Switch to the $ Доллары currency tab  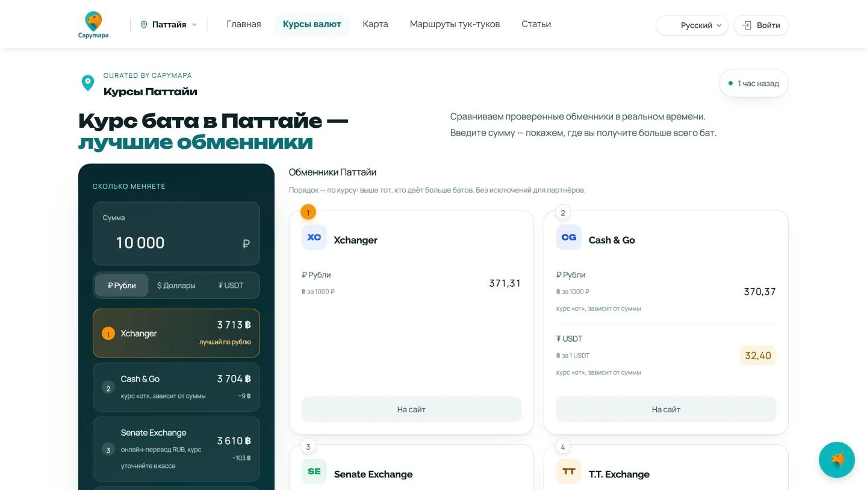[176, 285]
